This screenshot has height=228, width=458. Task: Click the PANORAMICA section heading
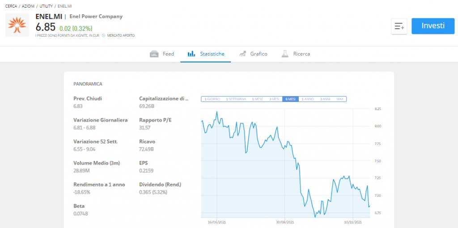tap(88, 84)
